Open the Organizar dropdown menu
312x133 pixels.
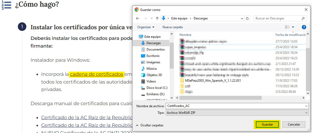point(146,27)
